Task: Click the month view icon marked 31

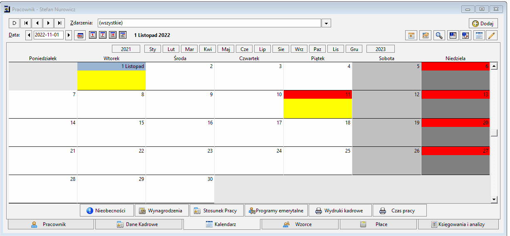Action: [x=113, y=35]
